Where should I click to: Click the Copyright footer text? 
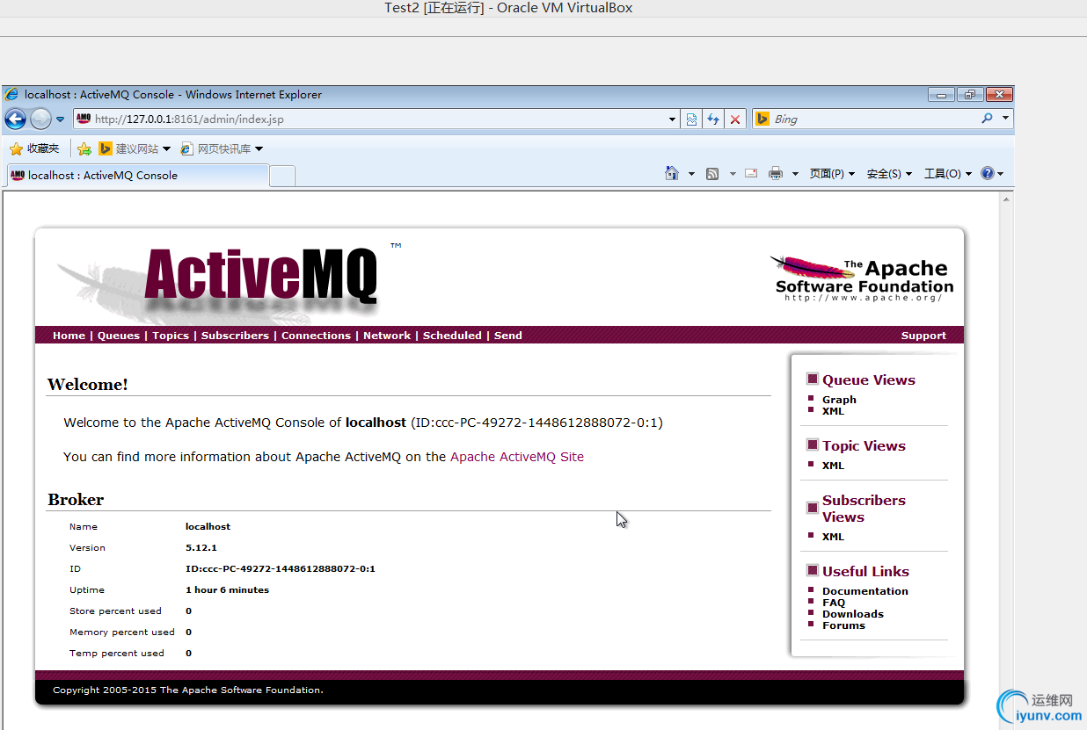(x=188, y=690)
